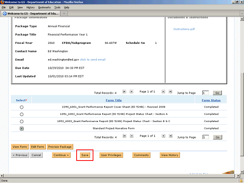Screen dimensions: 244x183
Task: Open User Privileges
Action: coord(111,155)
